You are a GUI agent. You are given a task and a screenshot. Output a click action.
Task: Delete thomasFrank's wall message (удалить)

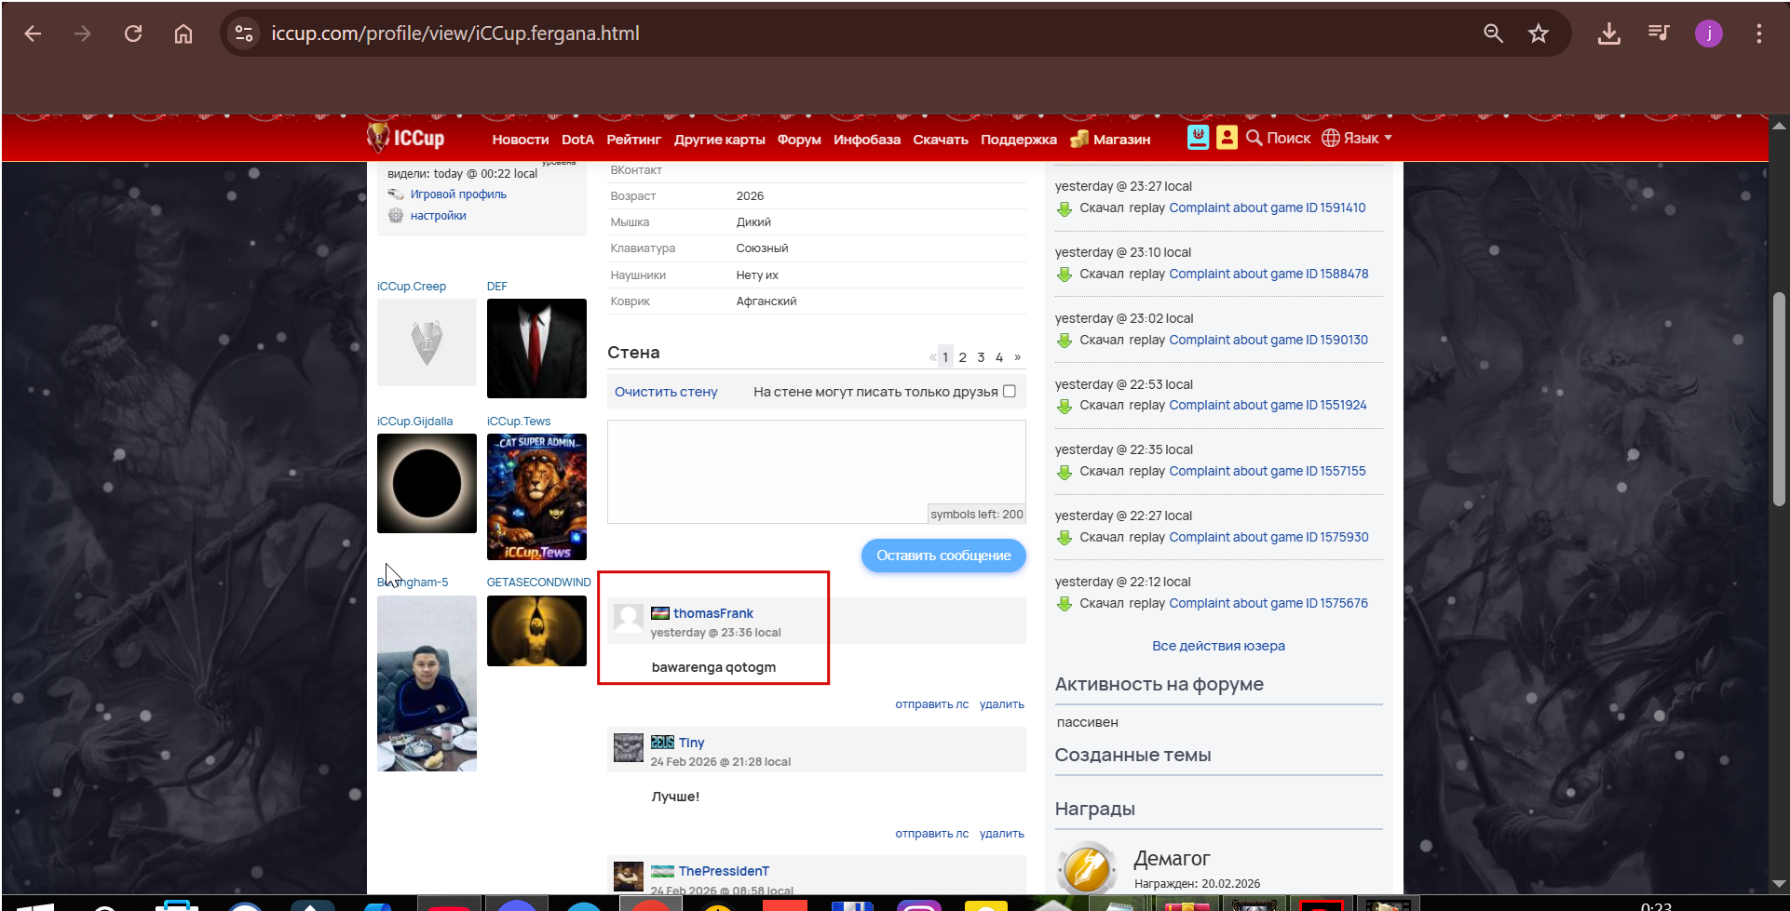tap(1001, 704)
